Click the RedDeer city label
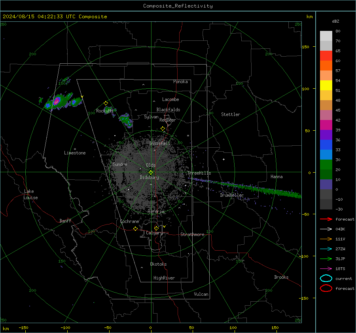This screenshot has height=333, width=356. coord(168,120)
